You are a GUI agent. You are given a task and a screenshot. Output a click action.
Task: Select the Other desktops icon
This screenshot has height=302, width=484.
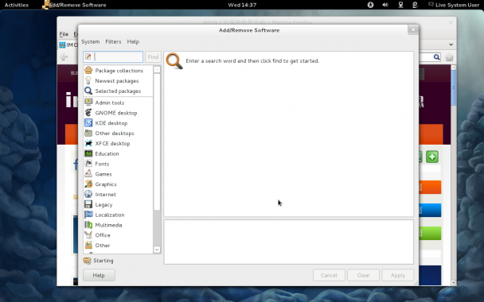(88, 133)
